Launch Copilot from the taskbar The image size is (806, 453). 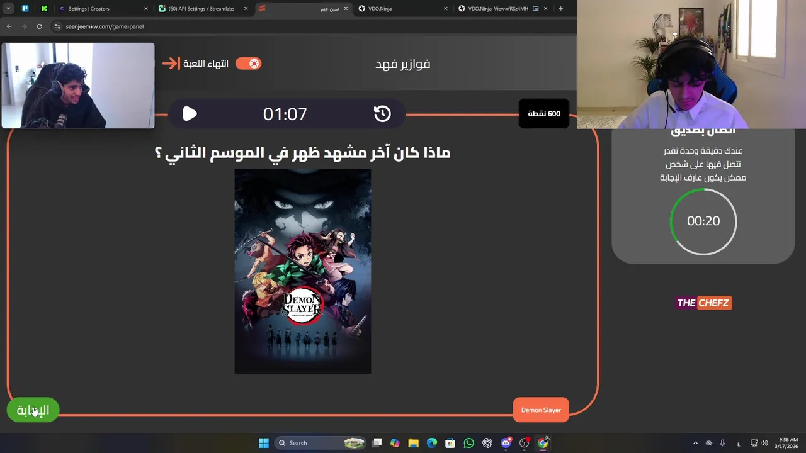[x=395, y=443]
